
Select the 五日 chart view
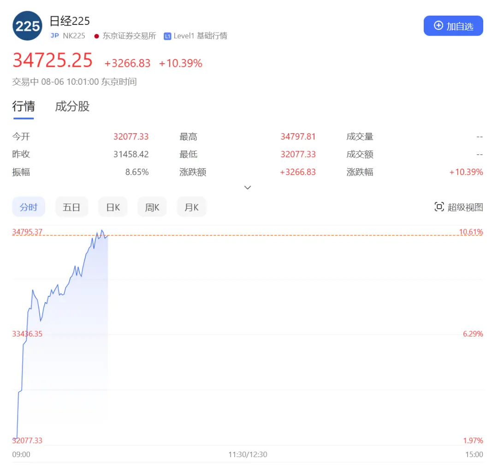tap(71, 207)
